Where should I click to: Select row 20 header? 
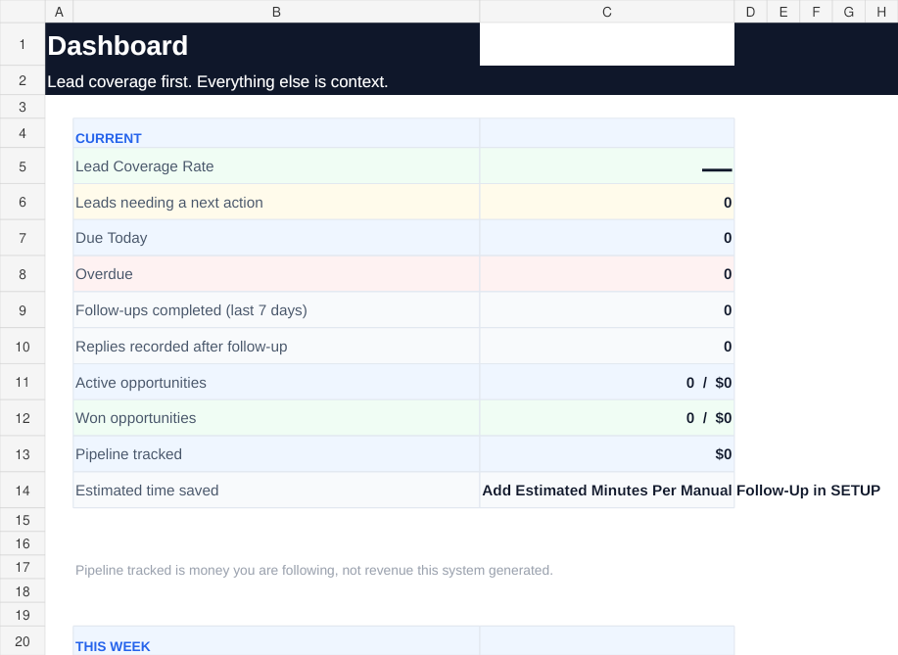(x=23, y=640)
